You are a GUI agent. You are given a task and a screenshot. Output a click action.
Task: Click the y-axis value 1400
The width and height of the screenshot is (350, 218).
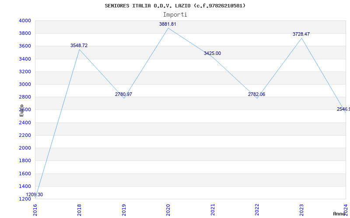click(x=25, y=187)
